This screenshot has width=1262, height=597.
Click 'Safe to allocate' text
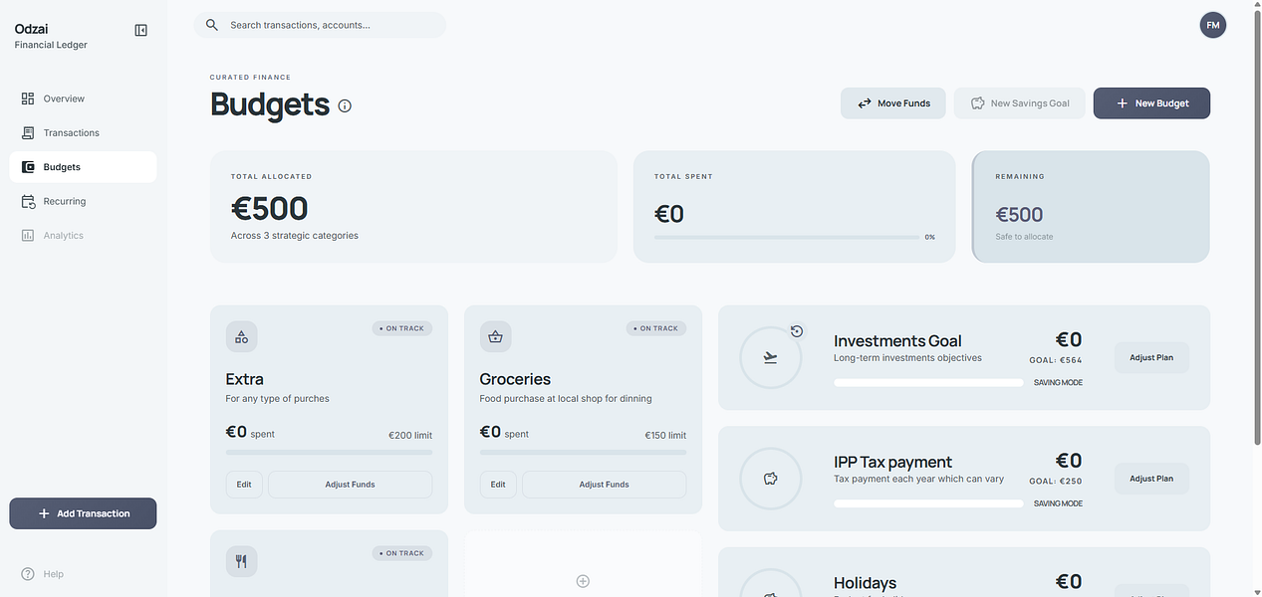coord(1024,237)
